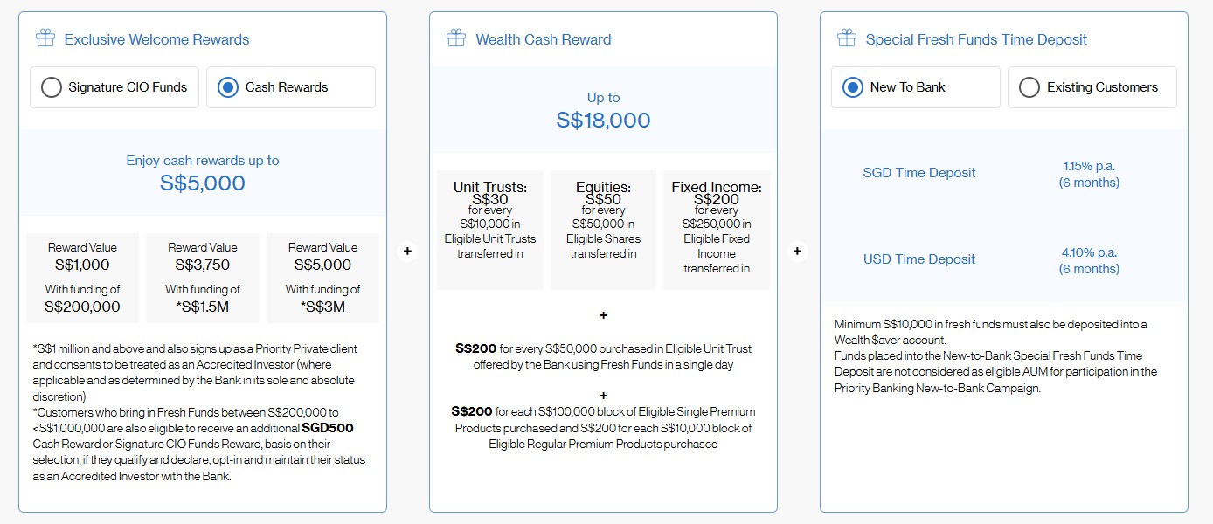Click the plus icon between first two cards

tap(407, 252)
